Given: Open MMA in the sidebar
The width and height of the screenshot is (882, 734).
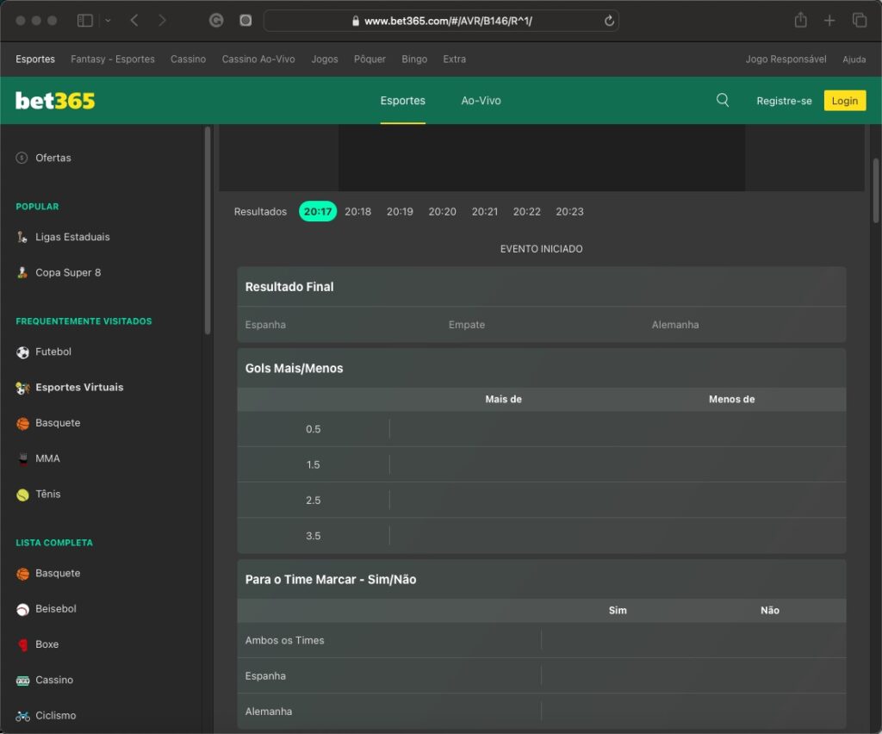Looking at the screenshot, I should 47,458.
